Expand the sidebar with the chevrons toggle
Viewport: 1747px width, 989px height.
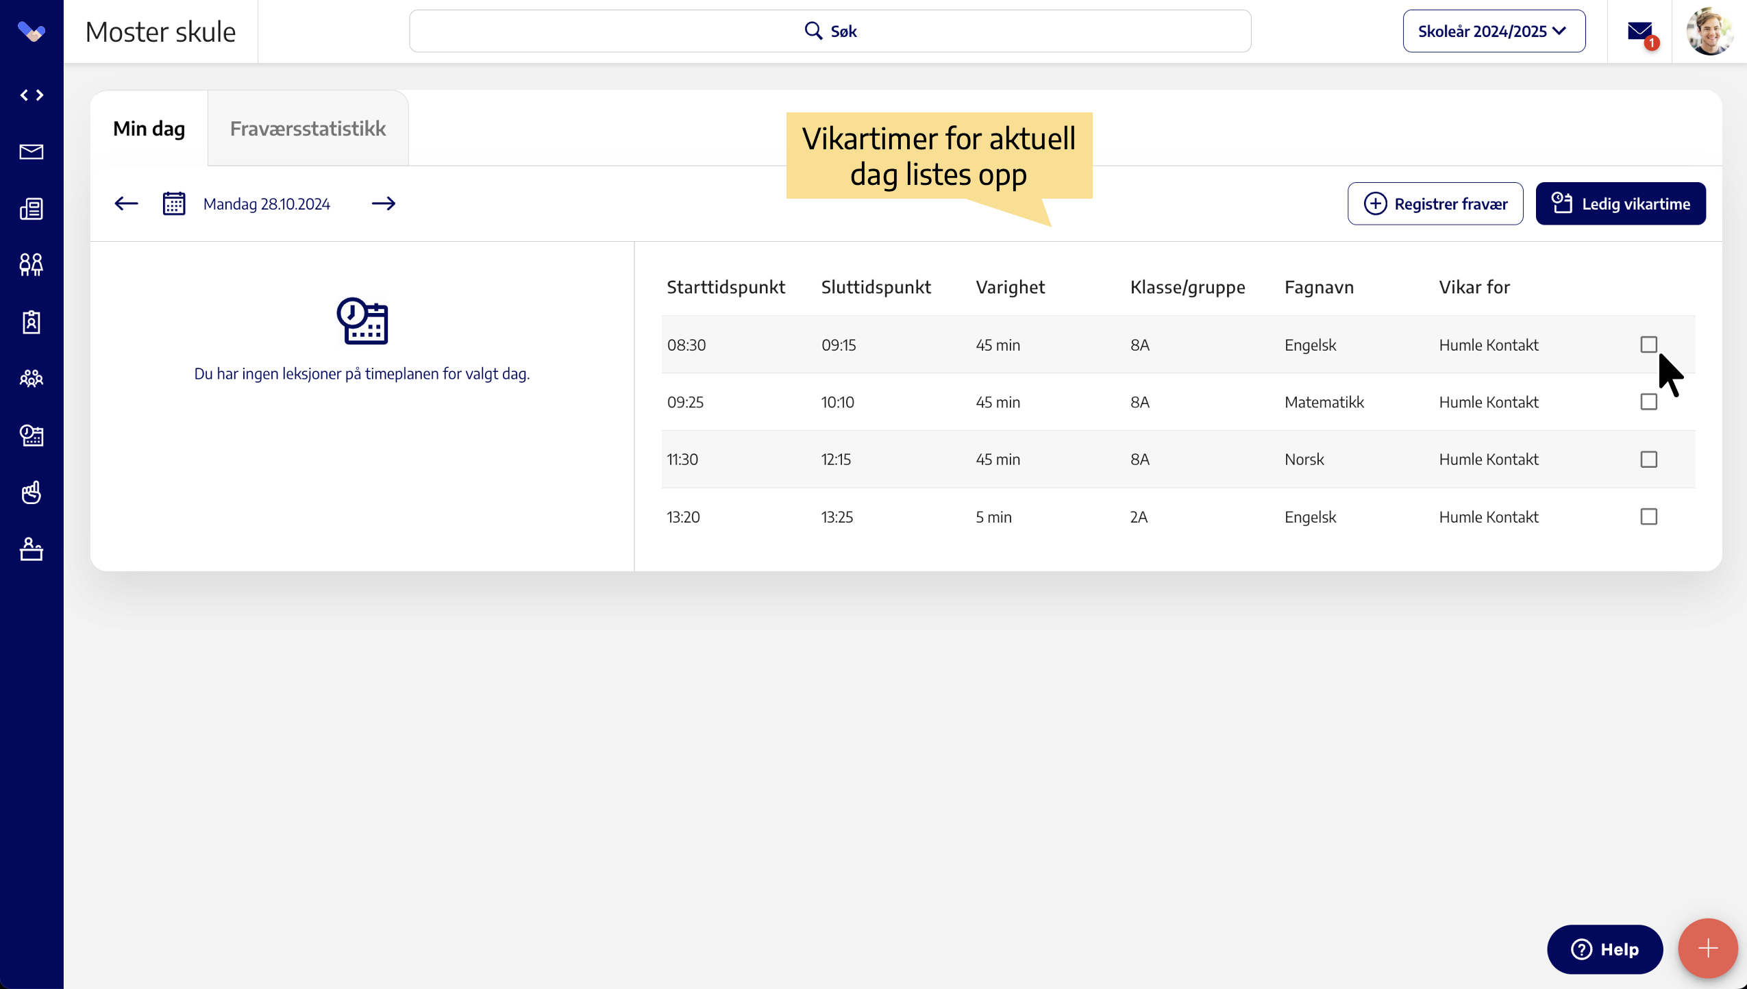point(32,95)
